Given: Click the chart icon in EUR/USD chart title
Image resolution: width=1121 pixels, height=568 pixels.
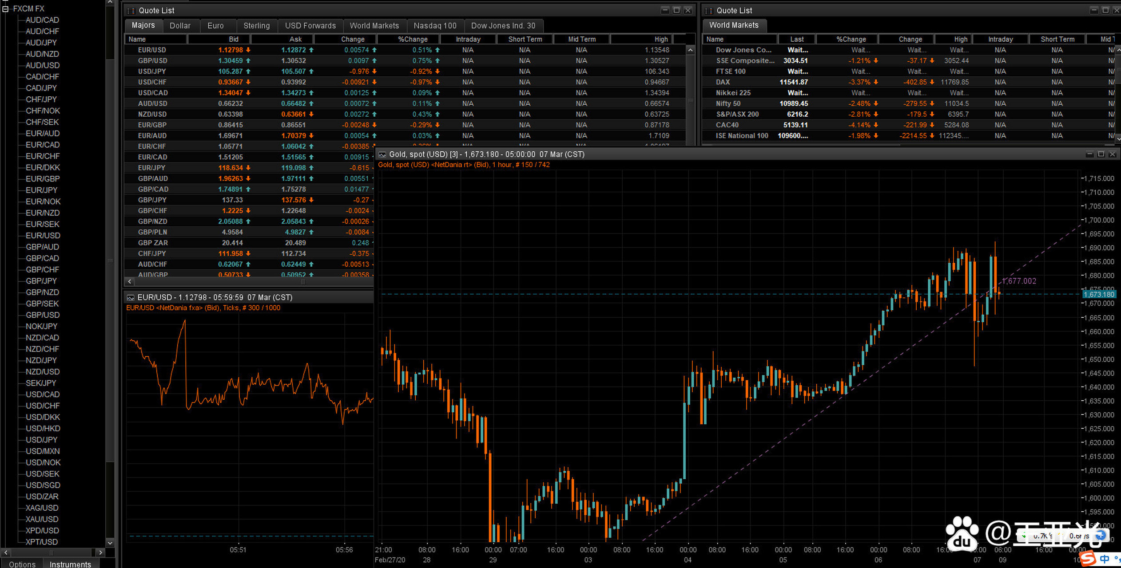Looking at the screenshot, I should pyautogui.click(x=131, y=297).
